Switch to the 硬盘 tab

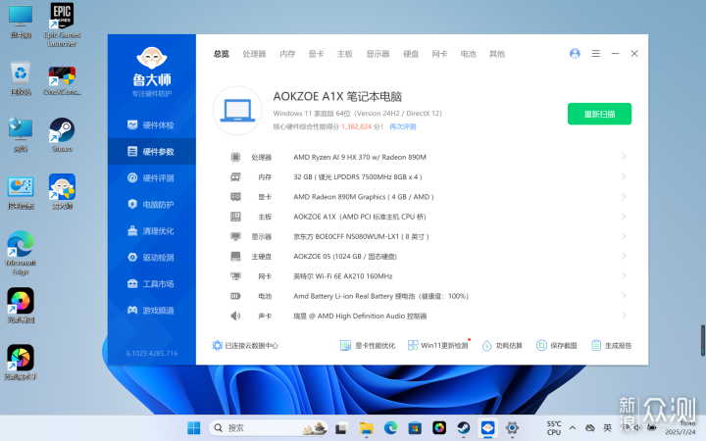pos(411,54)
